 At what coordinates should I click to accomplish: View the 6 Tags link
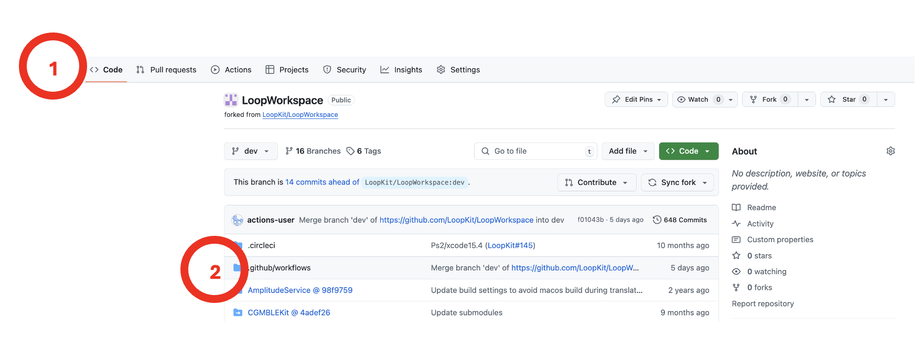[x=364, y=151]
